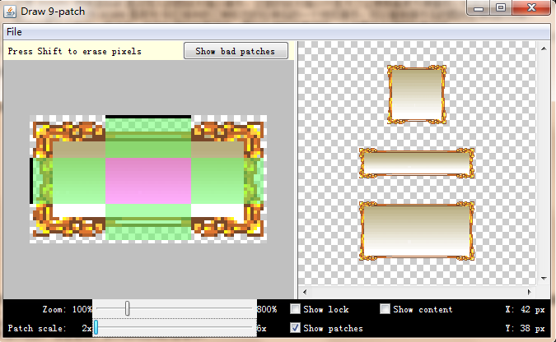Click preview pane scroll left arrow
This screenshot has width=556, height=342.
304,292
